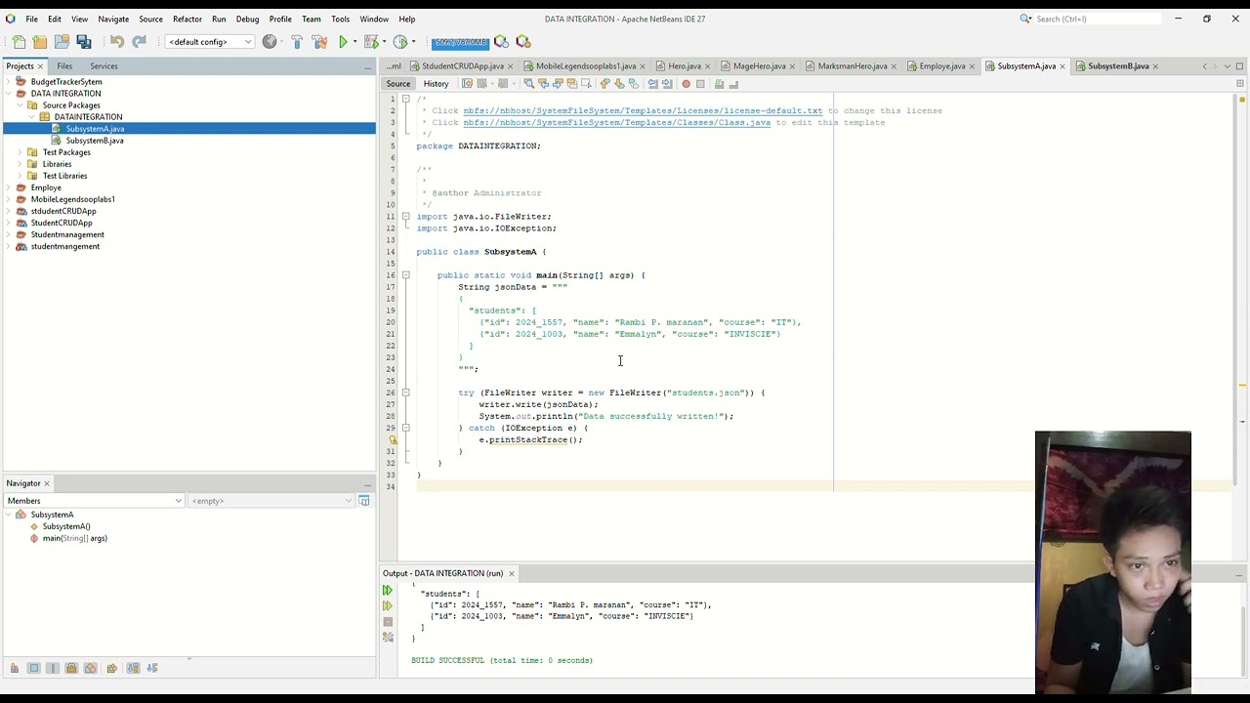Click the Classes/Class.java template link
The height and width of the screenshot is (703, 1250).
click(616, 122)
